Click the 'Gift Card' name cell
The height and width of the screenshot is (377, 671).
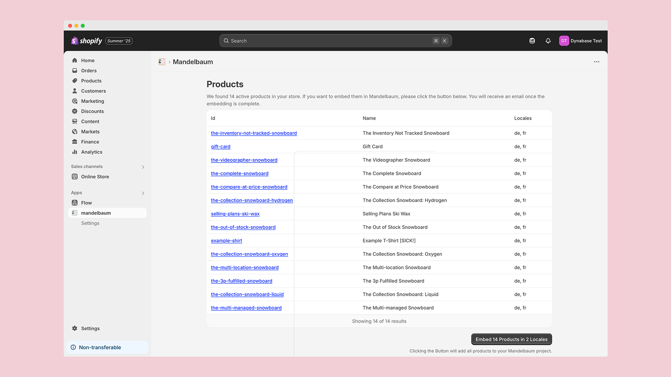[372, 147]
